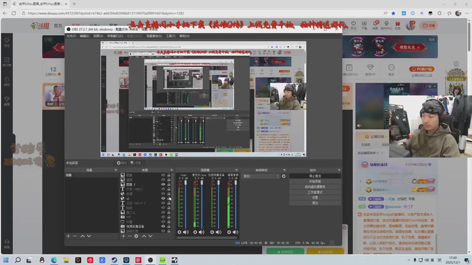Toggle the lock on the 视频采集设备 source
This screenshot has height=265, width=472.
[x=169, y=226]
